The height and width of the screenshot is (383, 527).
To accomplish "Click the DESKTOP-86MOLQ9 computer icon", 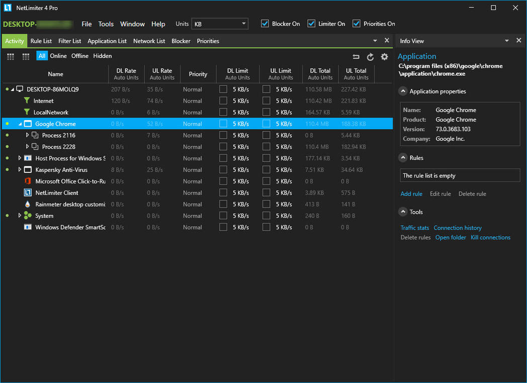I will pos(20,89).
